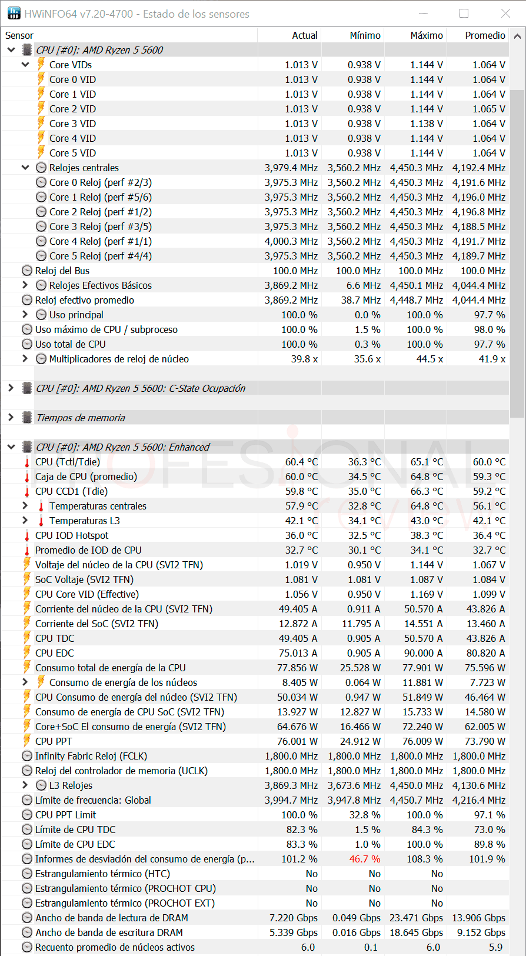Select the CPU EDC row

tap(255, 653)
